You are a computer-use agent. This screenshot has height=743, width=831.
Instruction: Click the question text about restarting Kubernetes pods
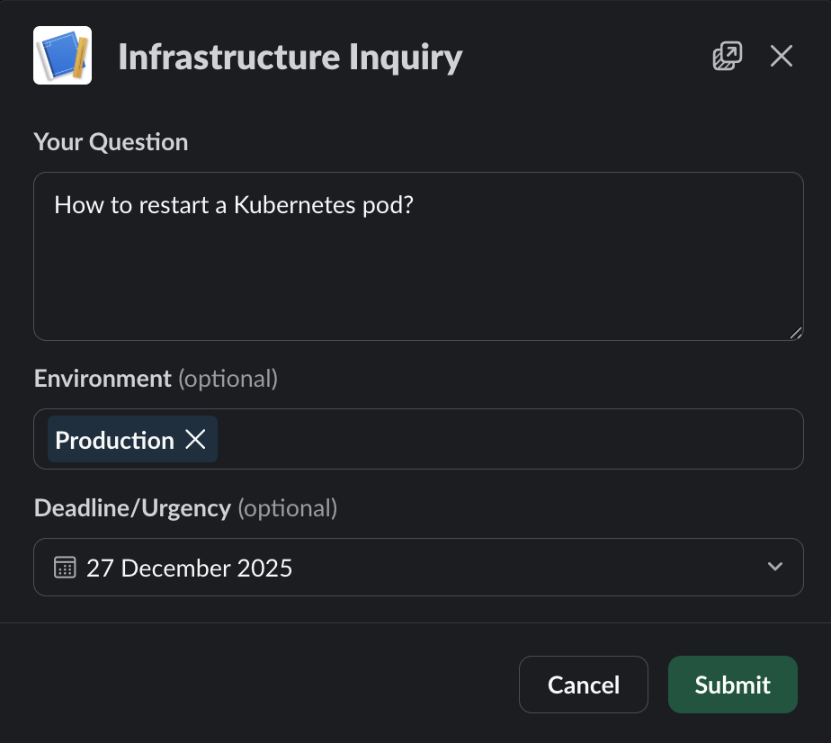[234, 205]
